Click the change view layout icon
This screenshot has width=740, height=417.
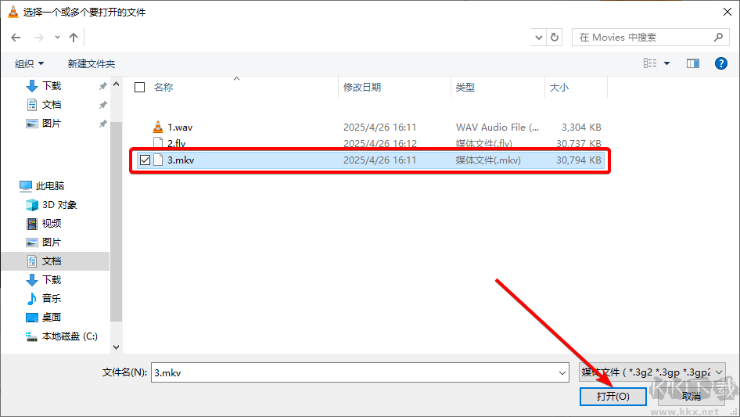coord(650,63)
